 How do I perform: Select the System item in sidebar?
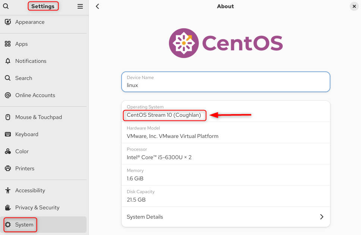24,225
